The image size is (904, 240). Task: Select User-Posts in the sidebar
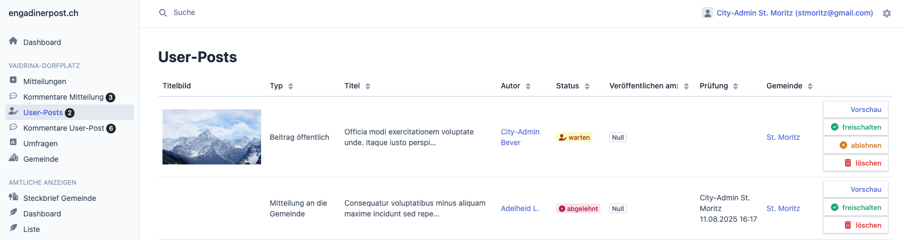click(x=43, y=112)
